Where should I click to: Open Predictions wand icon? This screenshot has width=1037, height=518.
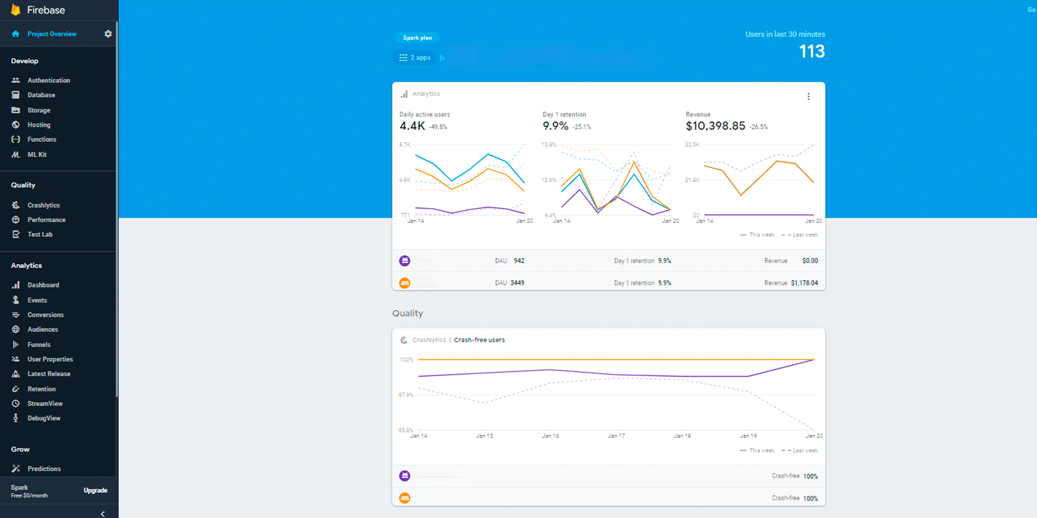click(16, 469)
